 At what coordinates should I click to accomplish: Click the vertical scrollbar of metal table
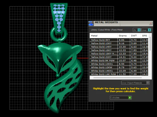(x=150, y=44)
